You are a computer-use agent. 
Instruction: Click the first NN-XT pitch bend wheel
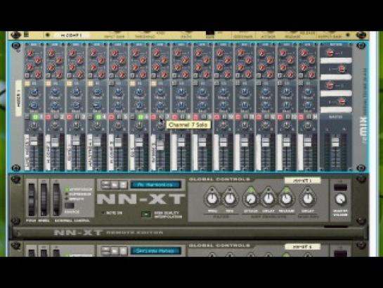click(x=32, y=199)
